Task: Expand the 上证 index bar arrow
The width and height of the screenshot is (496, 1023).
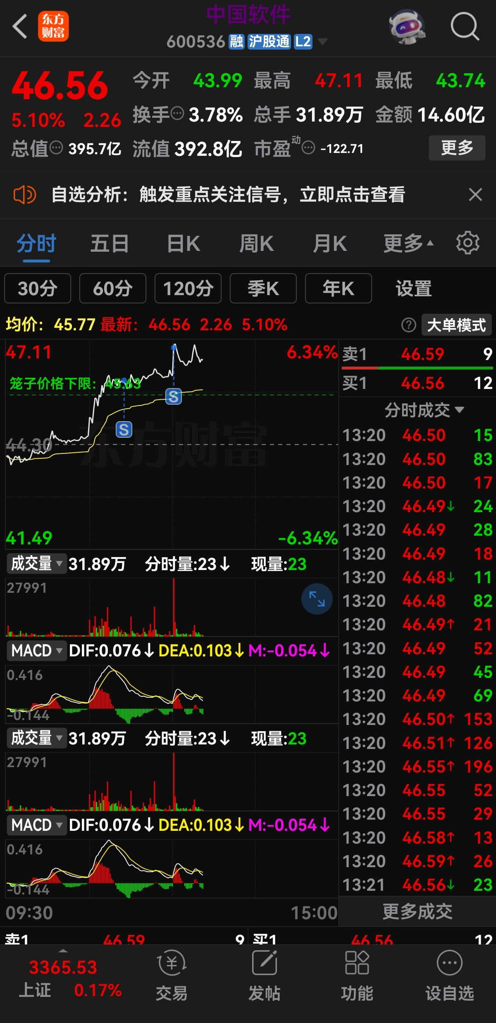Action: (62, 950)
